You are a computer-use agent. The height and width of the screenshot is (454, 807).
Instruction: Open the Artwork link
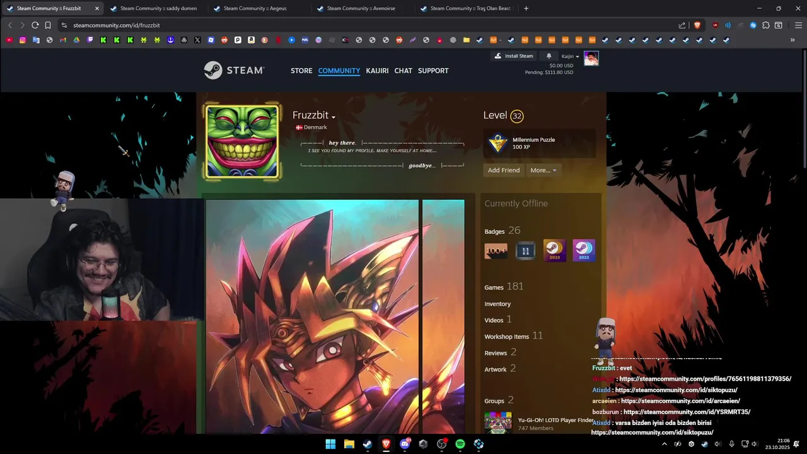coord(500,369)
